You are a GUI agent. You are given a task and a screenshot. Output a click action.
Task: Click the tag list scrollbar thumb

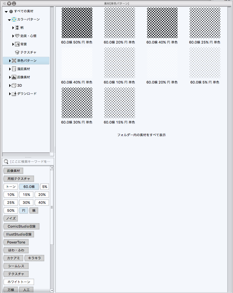[52, 207]
